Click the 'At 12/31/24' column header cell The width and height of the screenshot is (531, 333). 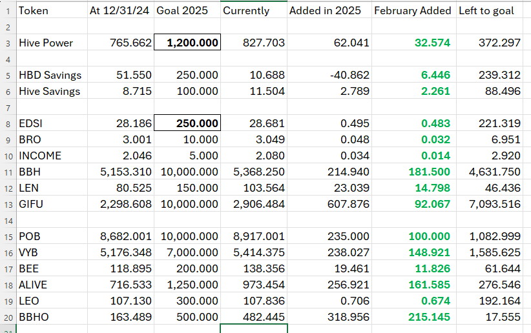(x=121, y=10)
